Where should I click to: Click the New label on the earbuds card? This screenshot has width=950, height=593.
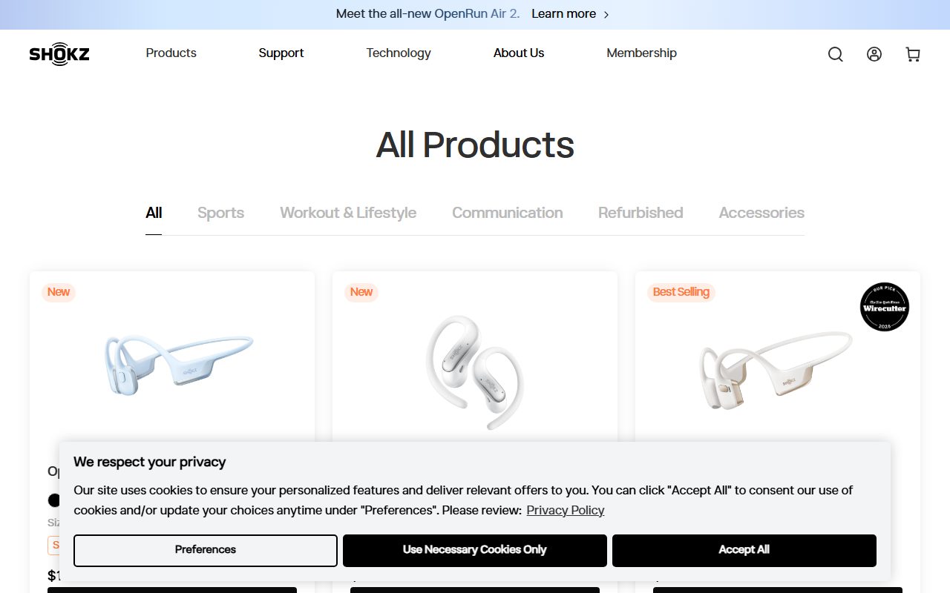point(361,292)
